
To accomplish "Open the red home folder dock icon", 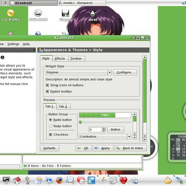I will click(17, 180).
